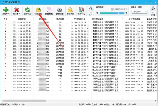The width and height of the screenshot is (158, 106).
Task: Click the 【郑州金水经八路揽投部】 info in row 22
Action: tap(107, 84)
